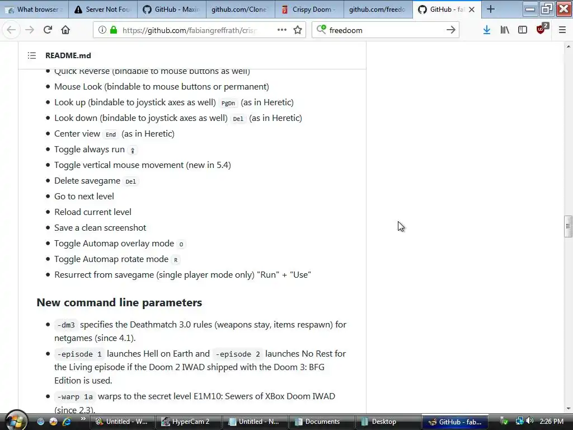Click the network tray icon
This screenshot has width=573, height=430.
pos(519,421)
